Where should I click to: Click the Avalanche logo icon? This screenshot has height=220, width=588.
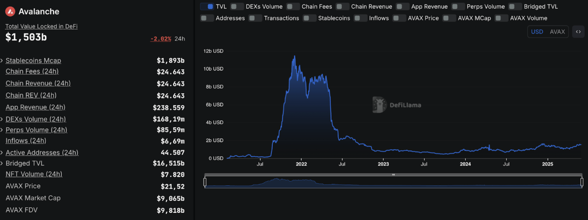[10, 11]
